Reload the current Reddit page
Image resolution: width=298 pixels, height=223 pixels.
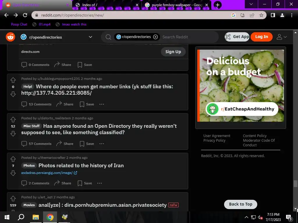(x=25, y=15)
